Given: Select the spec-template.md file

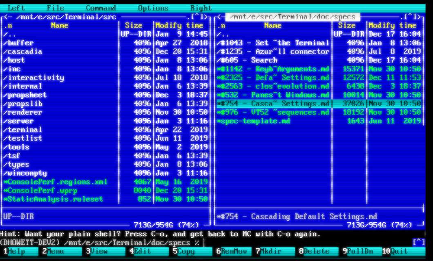Looking at the screenshot, I should 254,121.
